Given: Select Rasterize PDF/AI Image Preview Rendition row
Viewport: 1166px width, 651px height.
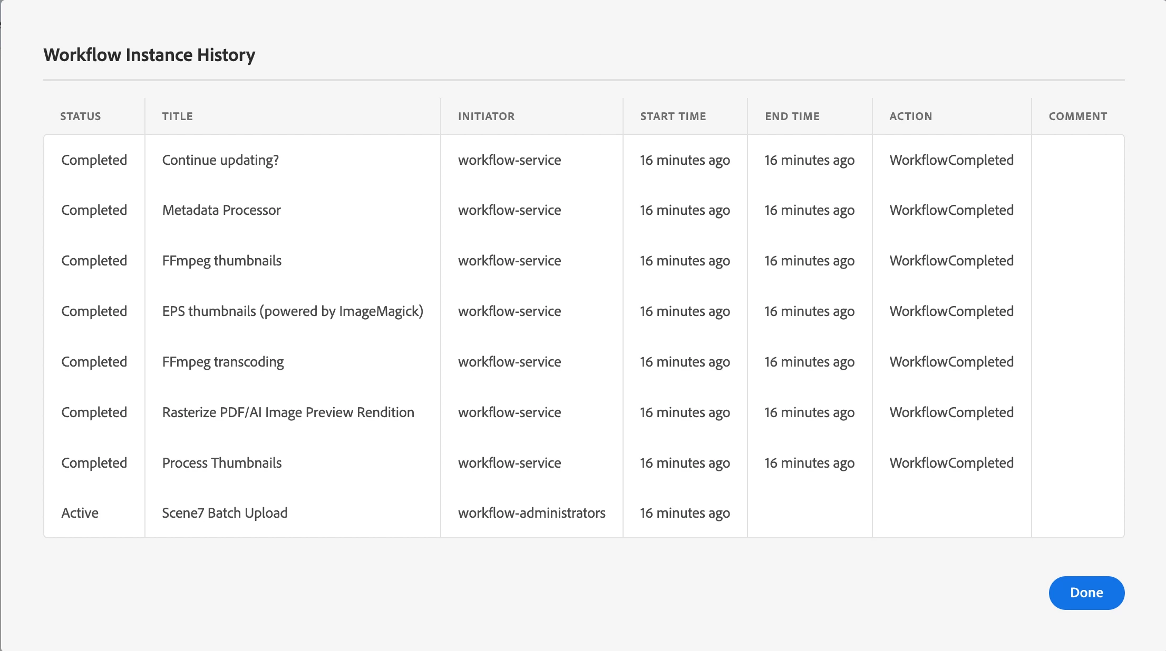Looking at the screenshot, I should [288, 412].
